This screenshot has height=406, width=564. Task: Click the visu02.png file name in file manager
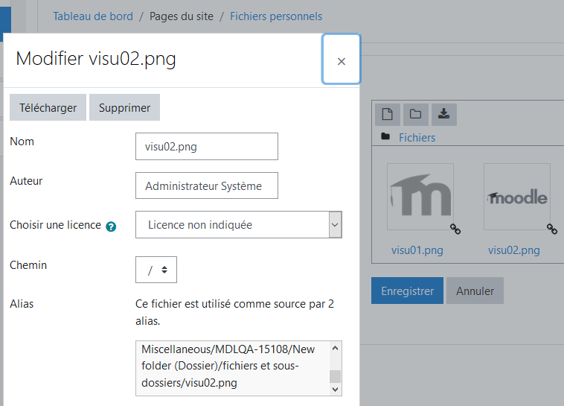(514, 250)
